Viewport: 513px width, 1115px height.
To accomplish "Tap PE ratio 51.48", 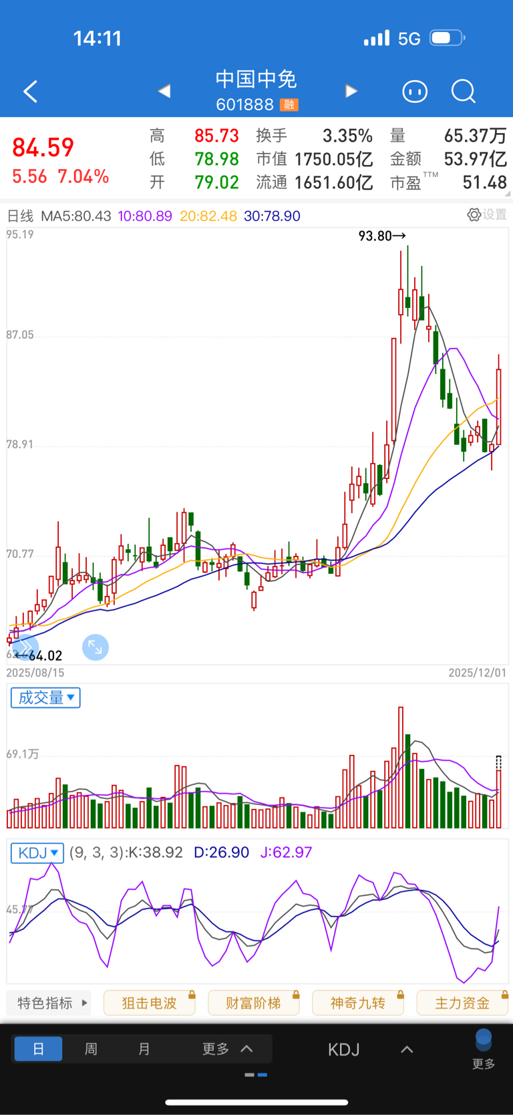I will pos(485,182).
